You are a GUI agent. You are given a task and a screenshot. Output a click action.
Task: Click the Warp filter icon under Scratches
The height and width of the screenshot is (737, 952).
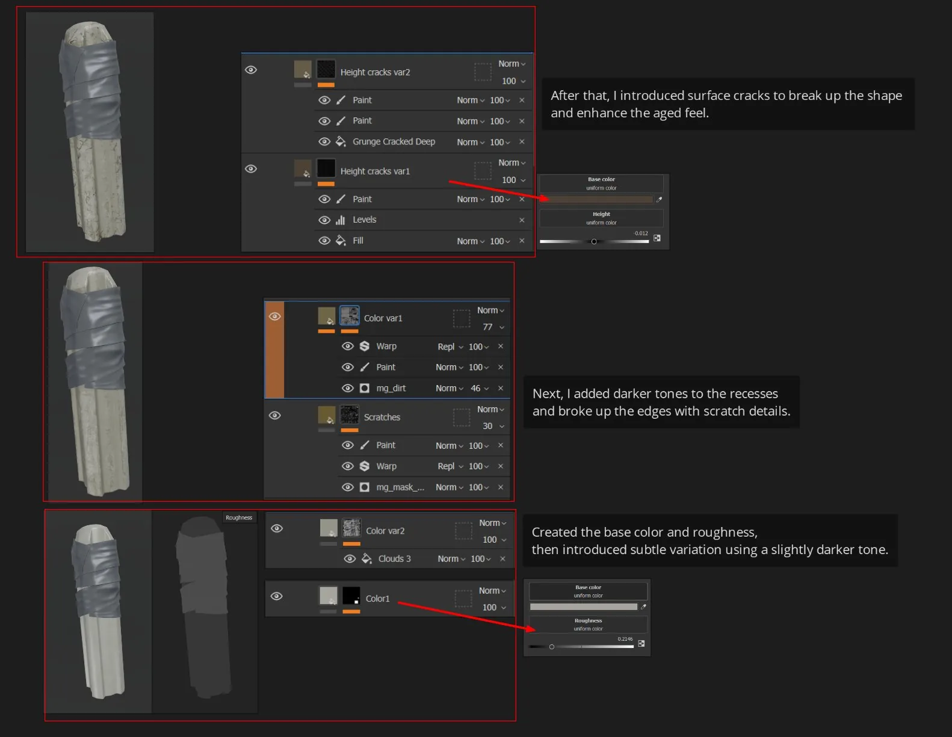364,466
